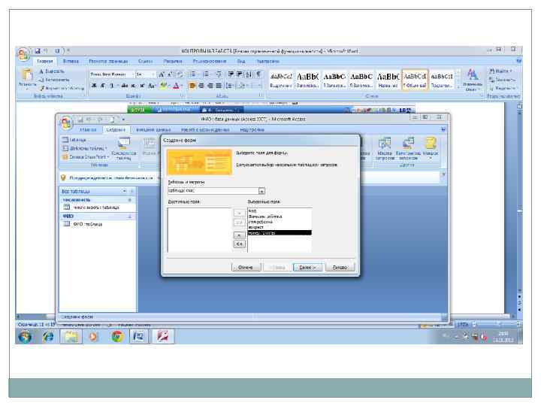The image size is (541, 406).
Task: Click Finish in the form wizard
Action: 340,267
